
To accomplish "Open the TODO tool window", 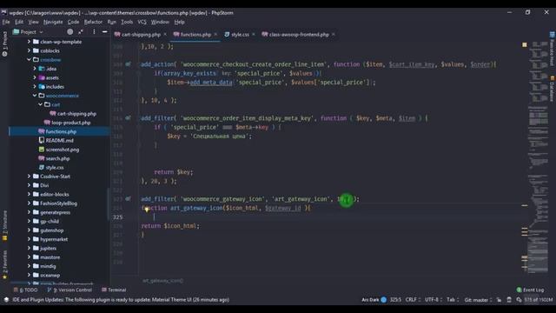I will pyautogui.click(x=25, y=290).
